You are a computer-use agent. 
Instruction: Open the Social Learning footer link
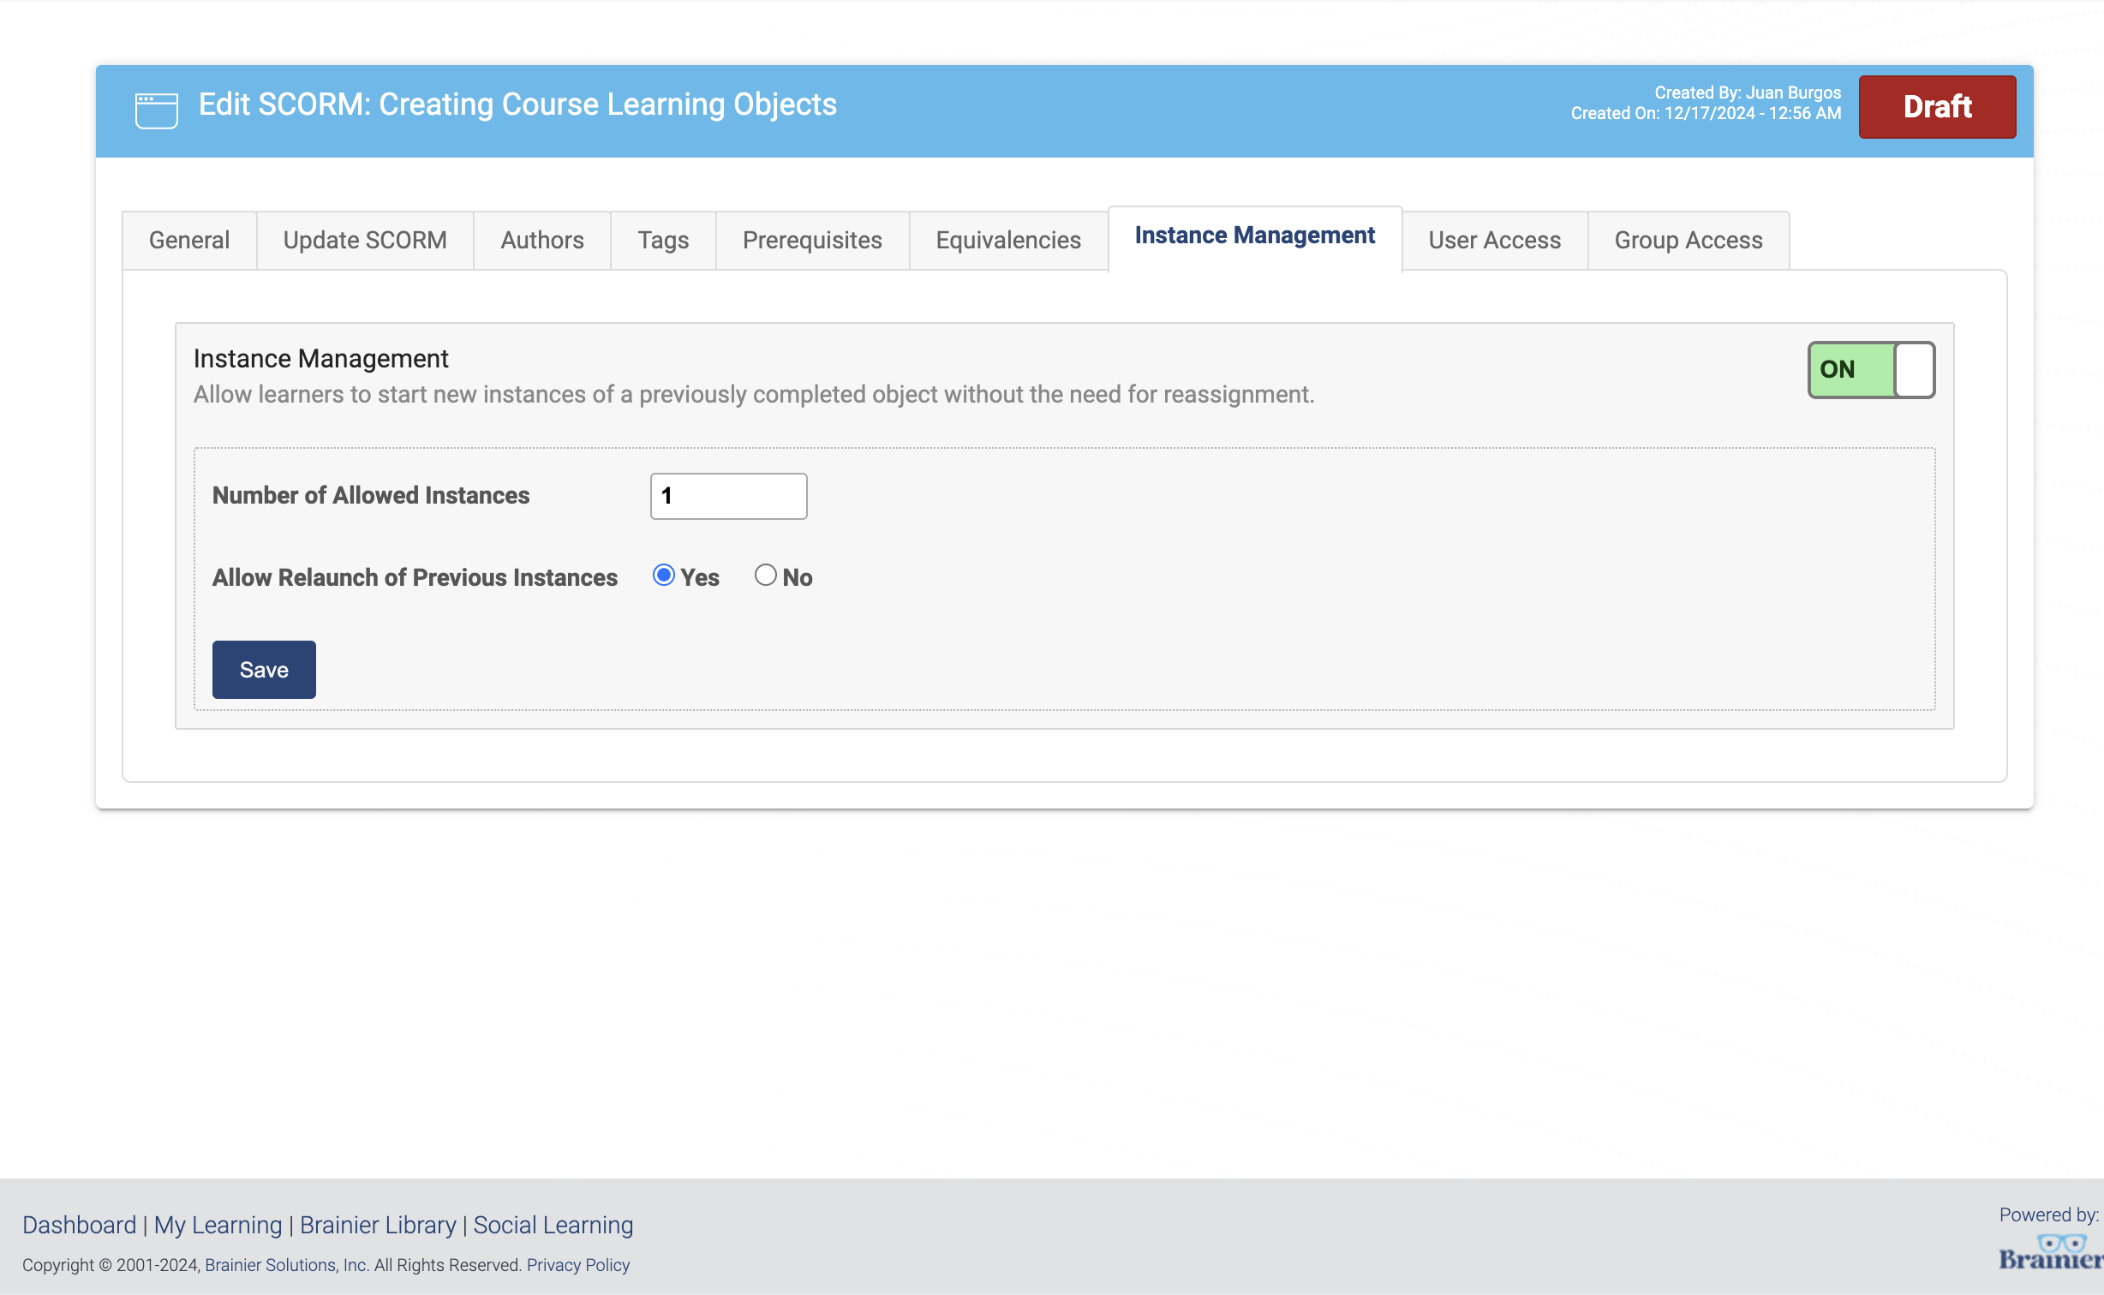(553, 1226)
